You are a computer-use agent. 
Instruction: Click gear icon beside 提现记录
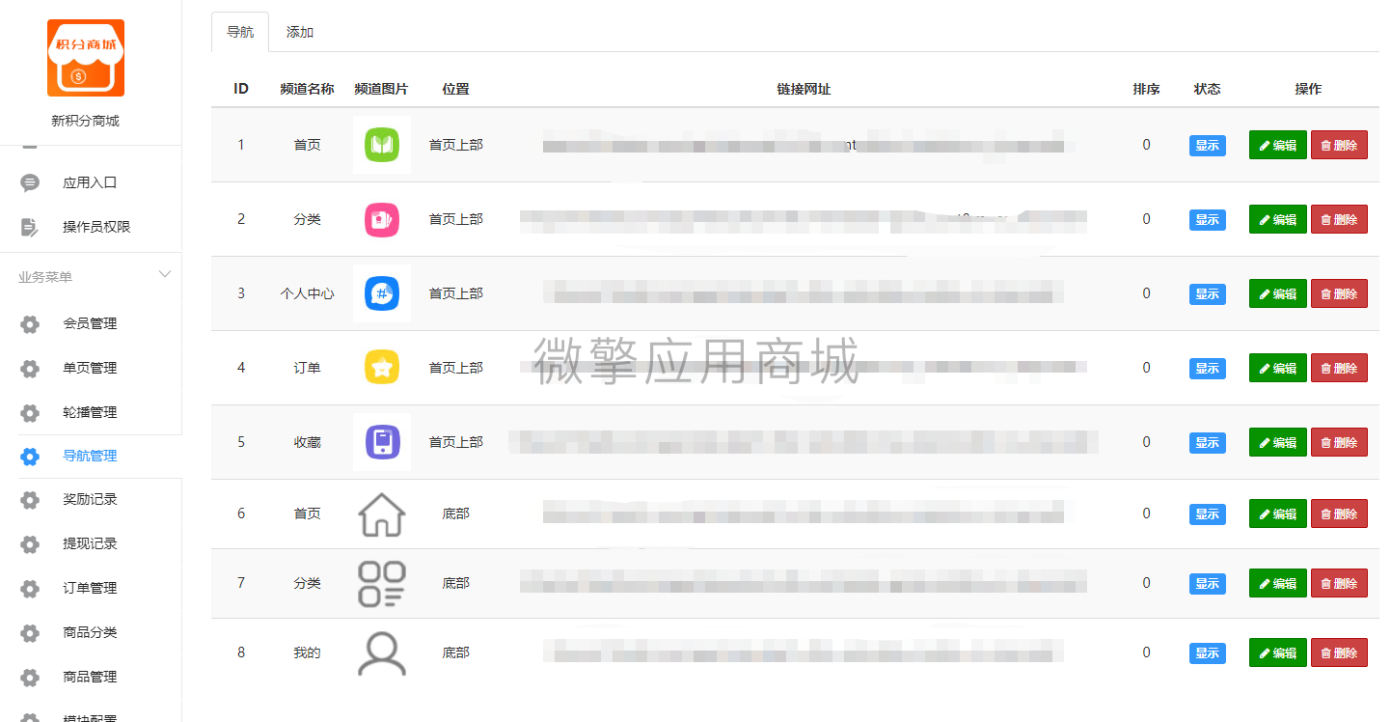[x=30, y=544]
